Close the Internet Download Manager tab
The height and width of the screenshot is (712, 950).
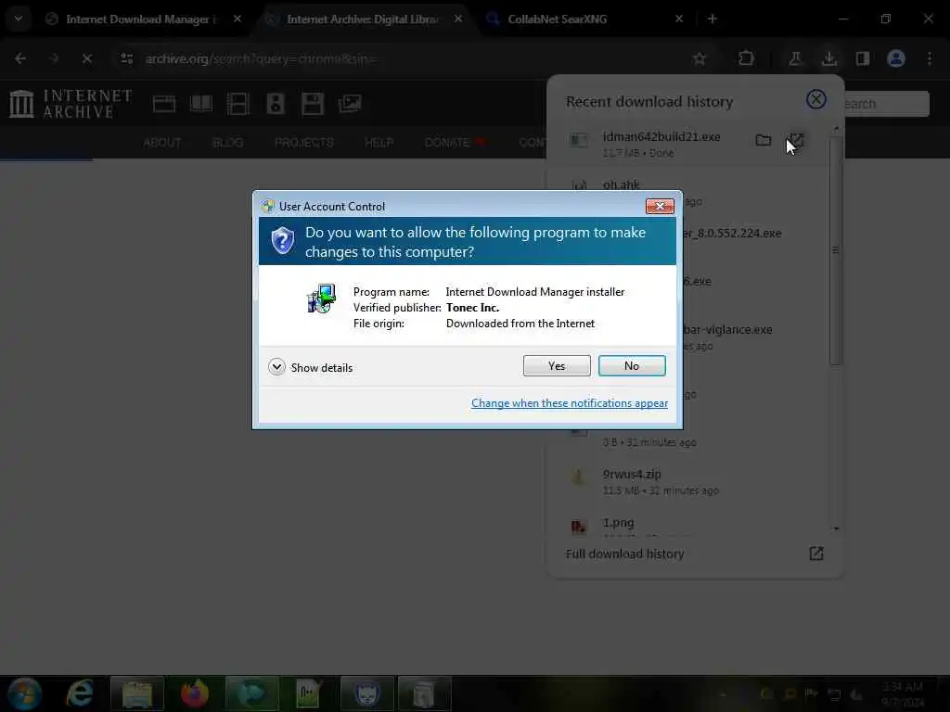pos(237,19)
